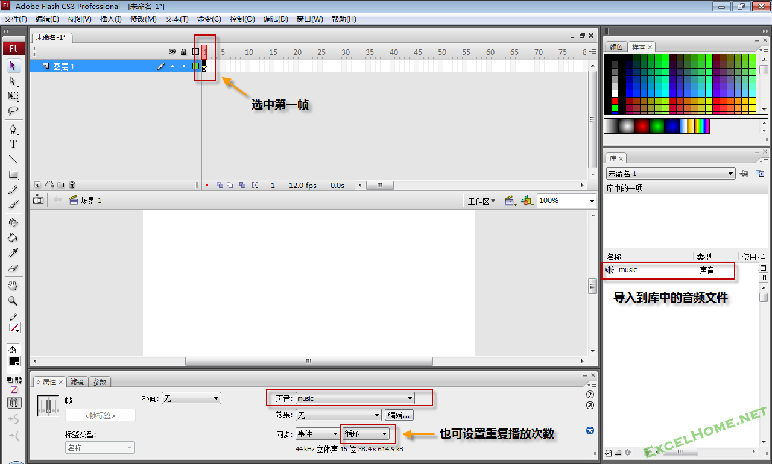
Task: Select the Subselection tool
Action: (x=13, y=81)
